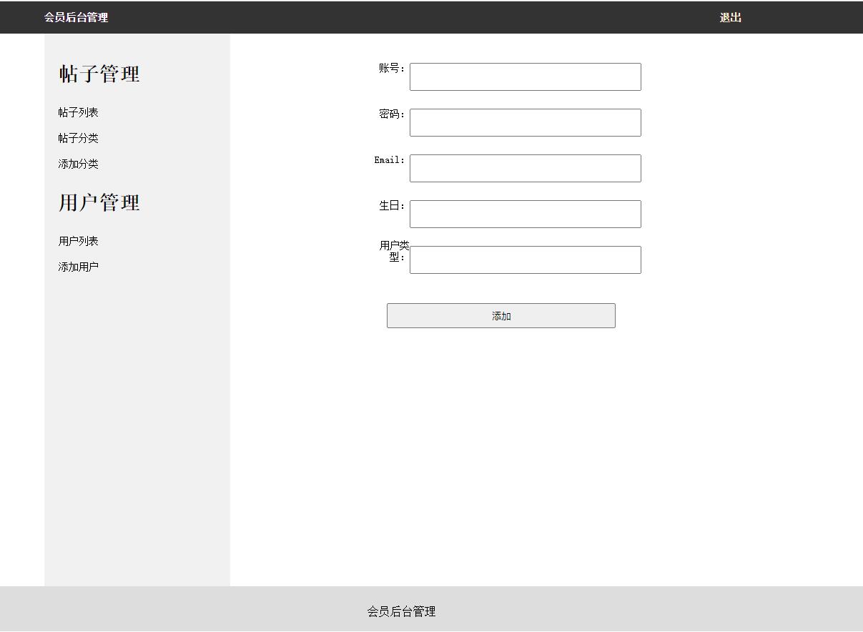
Task: Click the 生日 birthday input field
Action: pyautogui.click(x=525, y=214)
